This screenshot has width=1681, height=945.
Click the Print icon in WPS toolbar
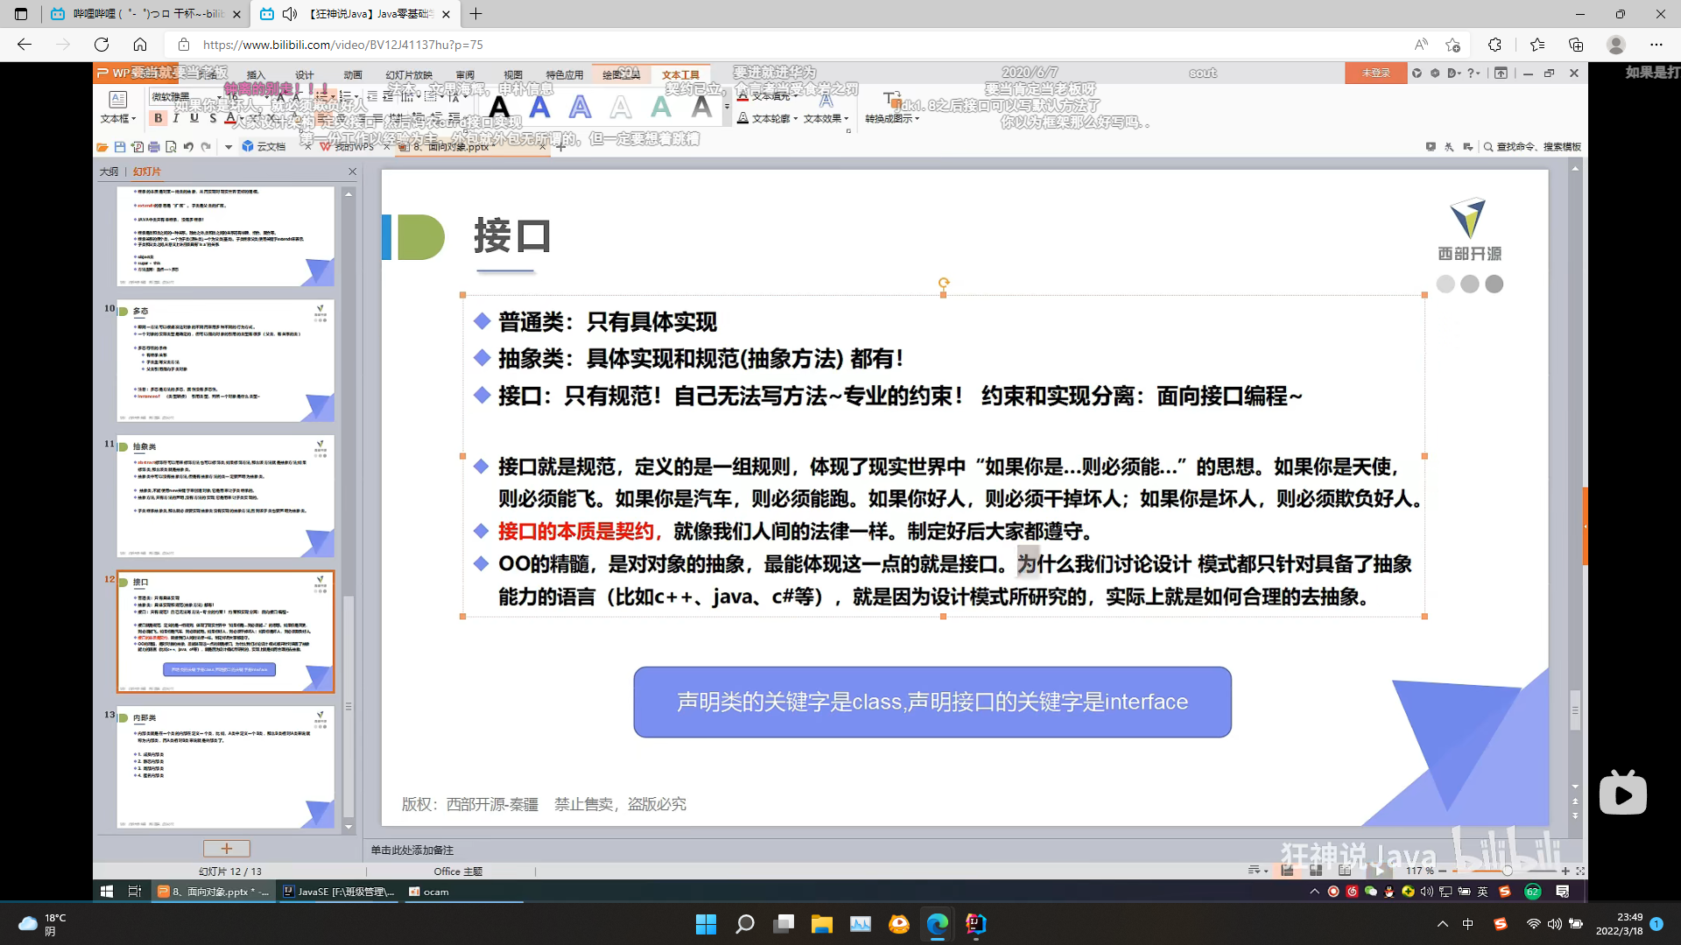(x=154, y=147)
